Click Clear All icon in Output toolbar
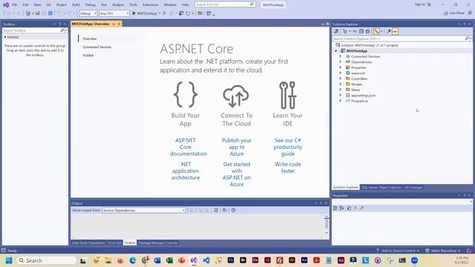Viewport: 475px width, 267px height. click(216, 210)
